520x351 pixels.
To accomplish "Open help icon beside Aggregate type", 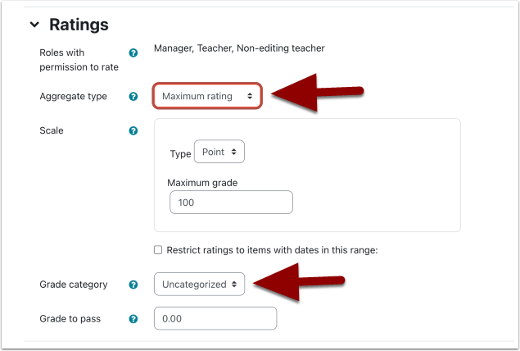I will click(x=133, y=97).
